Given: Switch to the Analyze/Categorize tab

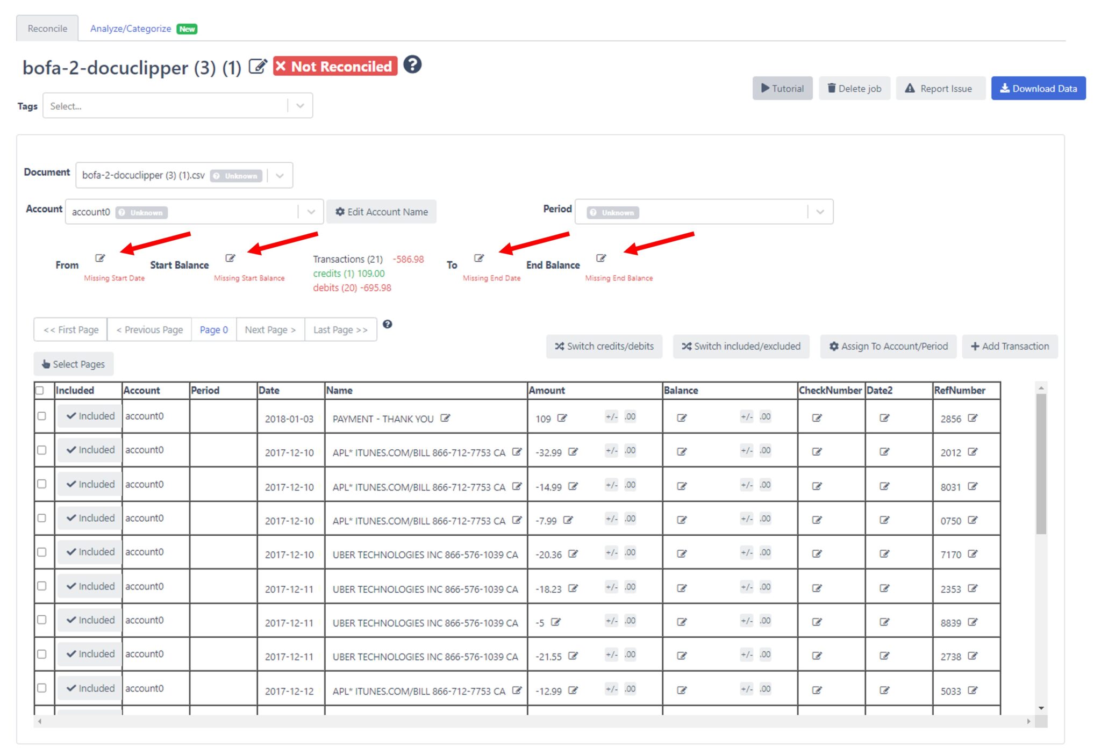Looking at the screenshot, I should pyautogui.click(x=131, y=28).
